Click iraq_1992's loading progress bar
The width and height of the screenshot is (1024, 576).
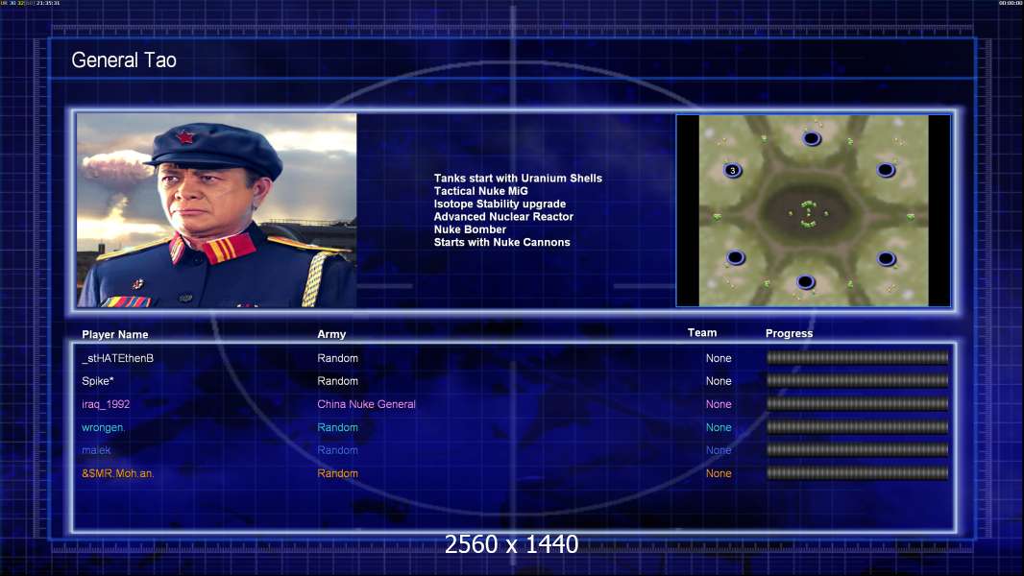coord(858,404)
